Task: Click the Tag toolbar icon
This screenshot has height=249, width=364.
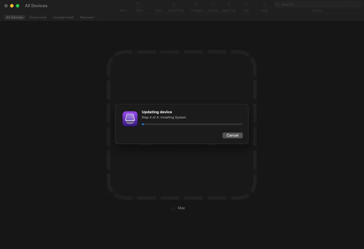Action: coord(246,5)
